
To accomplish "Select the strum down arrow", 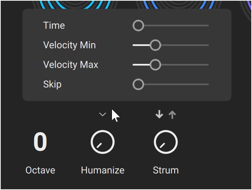I will coord(159,115).
